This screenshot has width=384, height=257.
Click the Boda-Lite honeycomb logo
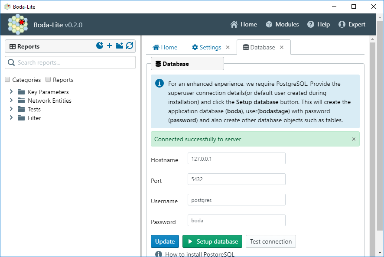click(18, 24)
